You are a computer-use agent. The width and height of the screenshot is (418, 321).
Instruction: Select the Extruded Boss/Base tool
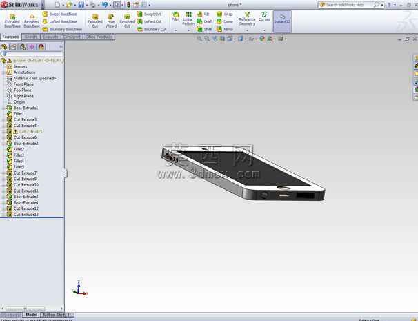click(x=12, y=21)
